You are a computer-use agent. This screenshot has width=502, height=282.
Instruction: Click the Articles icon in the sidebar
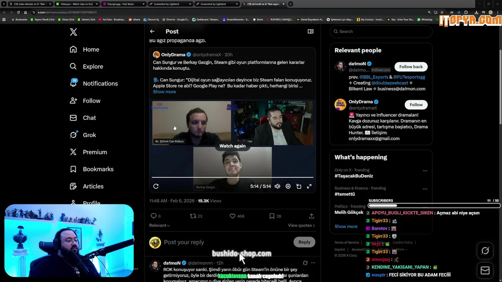coord(73,186)
